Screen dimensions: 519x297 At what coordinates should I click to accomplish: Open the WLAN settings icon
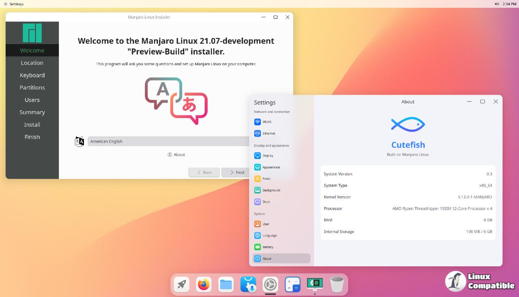click(258, 122)
